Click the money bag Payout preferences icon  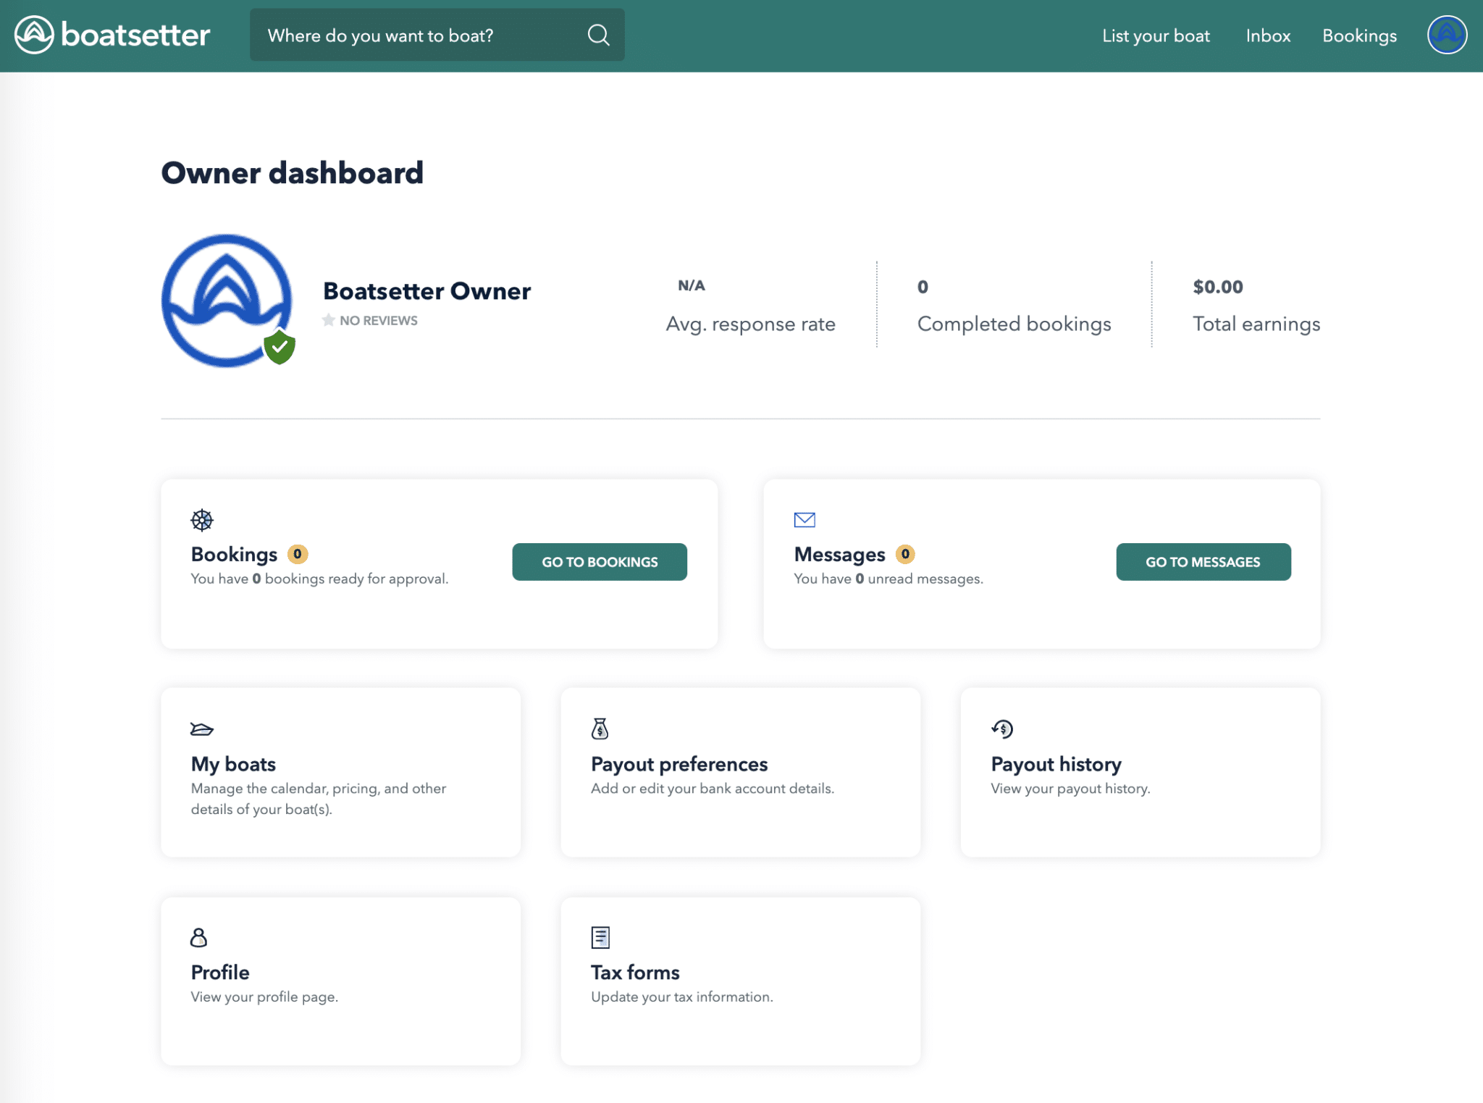[x=600, y=729]
